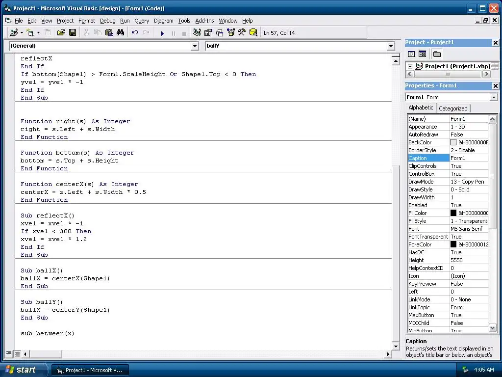Open the Project menu

(65, 21)
